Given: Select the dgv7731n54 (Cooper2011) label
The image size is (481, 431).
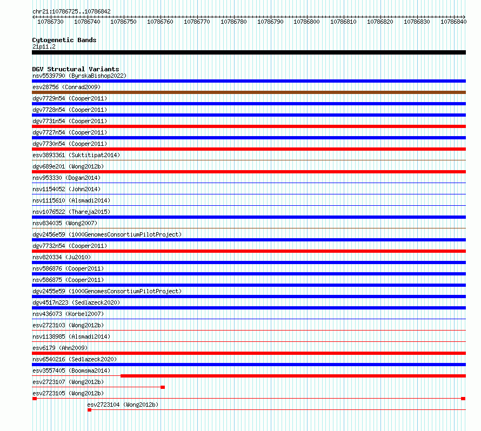Looking at the screenshot, I should click(70, 121).
